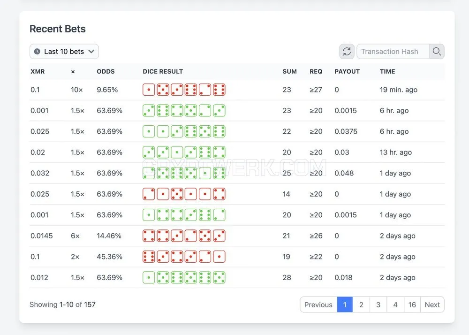
Task: Open the Last 10 bets dropdown
Action: (64, 52)
